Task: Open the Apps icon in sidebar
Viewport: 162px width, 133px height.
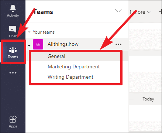Action: pyautogui.click(x=13, y=119)
